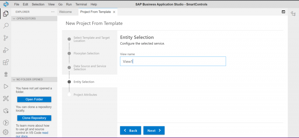Open the Explorer more actions ellipsis
This screenshot has width=299, height=138.
tap(53, 12)
